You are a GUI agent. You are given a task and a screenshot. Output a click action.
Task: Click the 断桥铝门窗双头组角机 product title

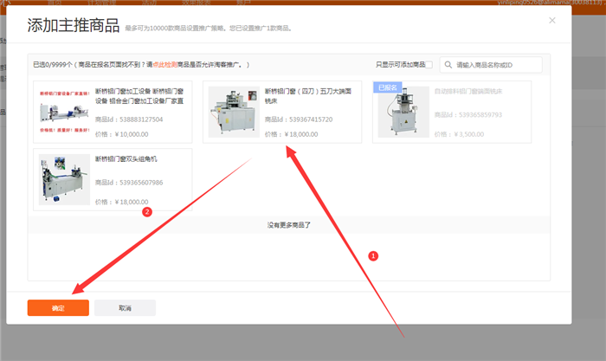click(126, 159)
